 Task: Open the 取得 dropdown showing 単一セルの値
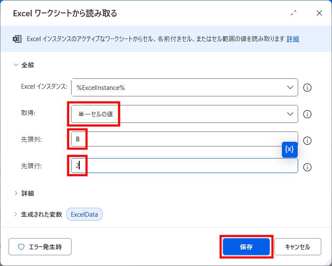185,114
